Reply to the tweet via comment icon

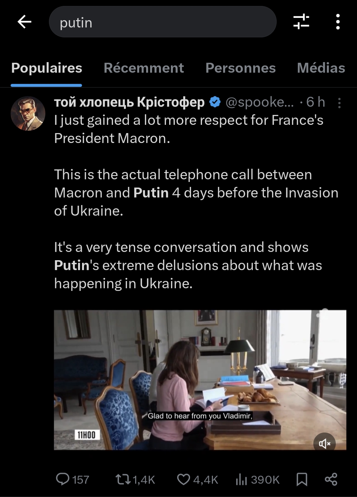[x=62, y=479]
